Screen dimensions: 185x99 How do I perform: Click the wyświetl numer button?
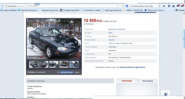[x=67, y=72]
